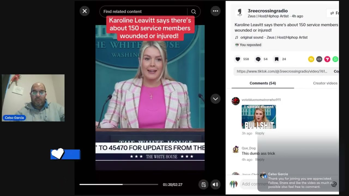The image size is (349, 196).
Task: Click the 'This dumb ass trick' comment text
Action: pyautogui.click(x=258, y=154)
